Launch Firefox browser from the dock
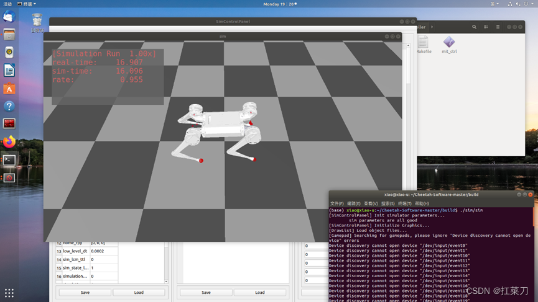 (x=9, y=141)
